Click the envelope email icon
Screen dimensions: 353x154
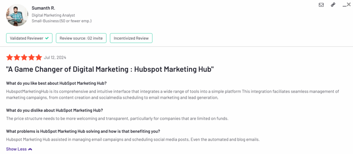pos(321,5)
